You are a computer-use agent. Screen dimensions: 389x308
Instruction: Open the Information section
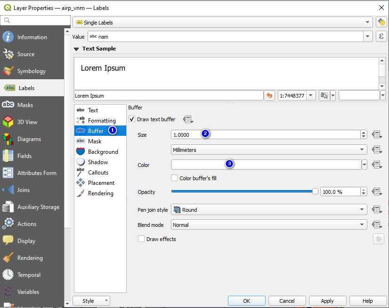[x=32, y=37]
